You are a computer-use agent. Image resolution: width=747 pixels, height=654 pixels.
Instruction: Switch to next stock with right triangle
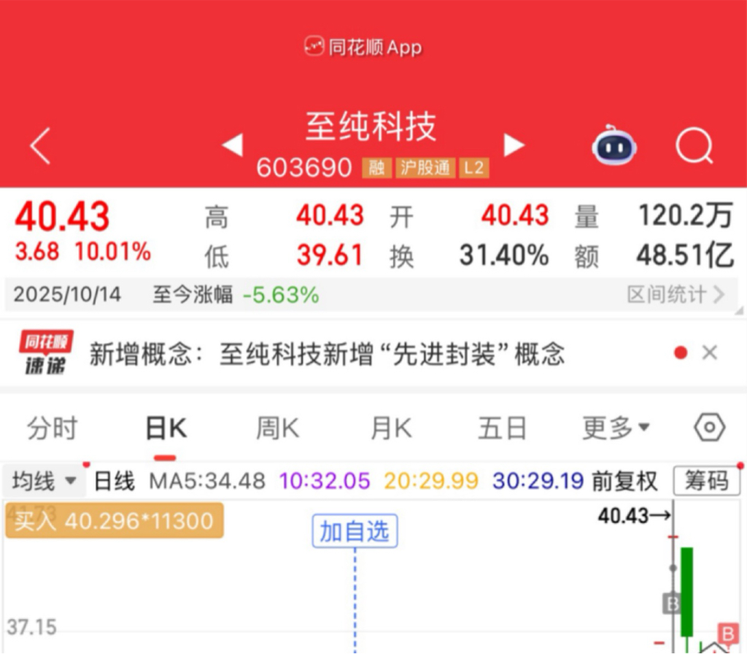[x=514, y=145]
